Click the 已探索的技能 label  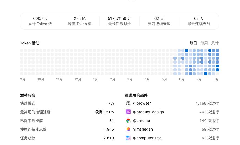31,121
